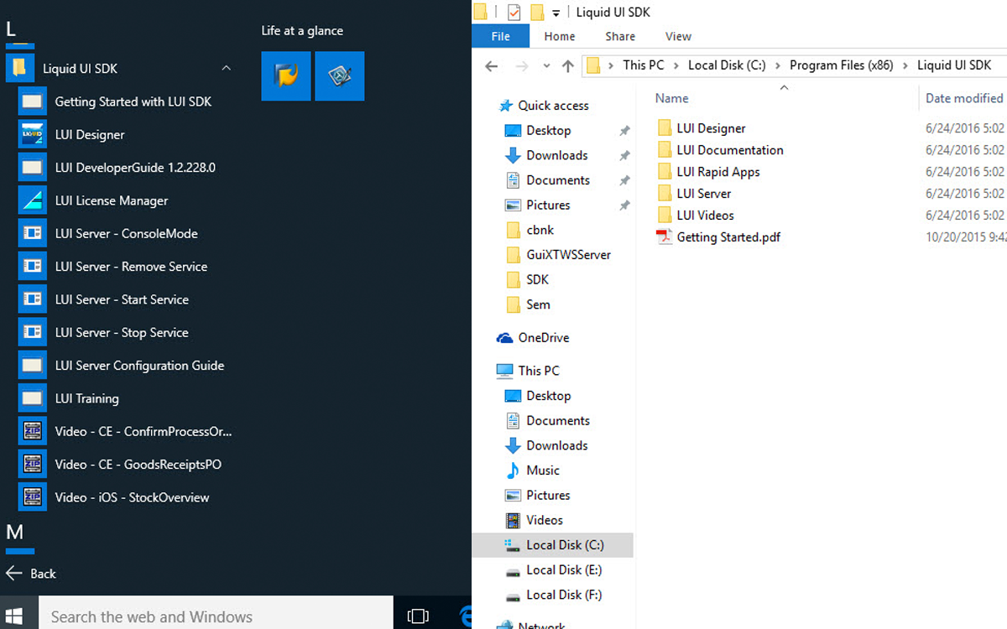The width and height of the screenshot is (1007, 629).
Task: Open LUI Server Configuration Guide icon
Action: click(32, 366)
